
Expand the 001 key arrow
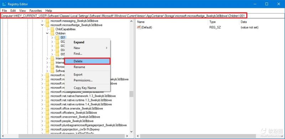(52, 38)
